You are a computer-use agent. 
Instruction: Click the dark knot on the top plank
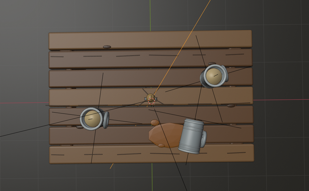click(107, 47)
